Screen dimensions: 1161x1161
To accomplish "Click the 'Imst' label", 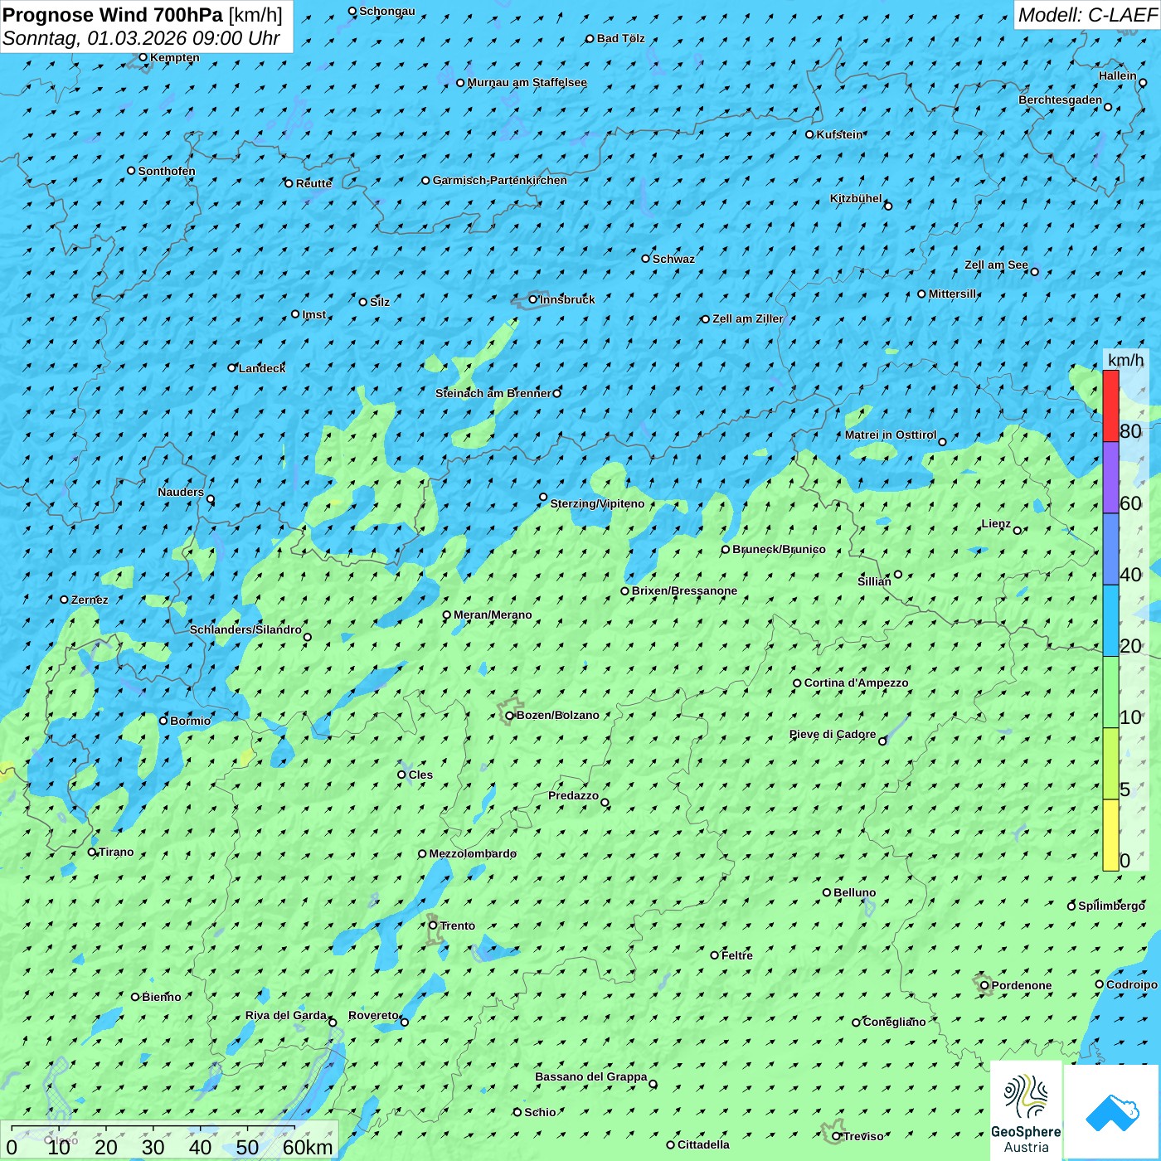I will (x=313, y=314).
